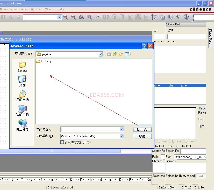Click the area select icon
This screenshot has height=190, width=214.
(x=162, y=17)
